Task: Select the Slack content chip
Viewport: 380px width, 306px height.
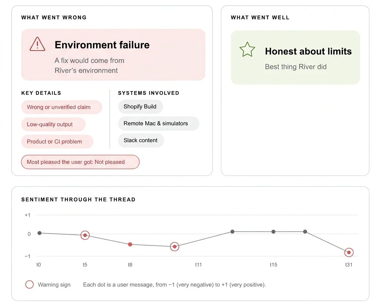Action: pyautogui.click(x=141, y=140)
